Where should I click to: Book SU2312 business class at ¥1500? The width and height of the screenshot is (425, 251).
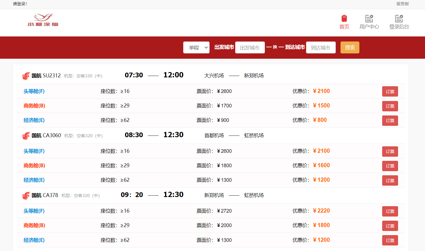click(x=390, y=106)
